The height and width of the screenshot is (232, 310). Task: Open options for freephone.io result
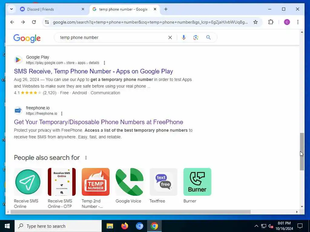[x=62, y=114]
